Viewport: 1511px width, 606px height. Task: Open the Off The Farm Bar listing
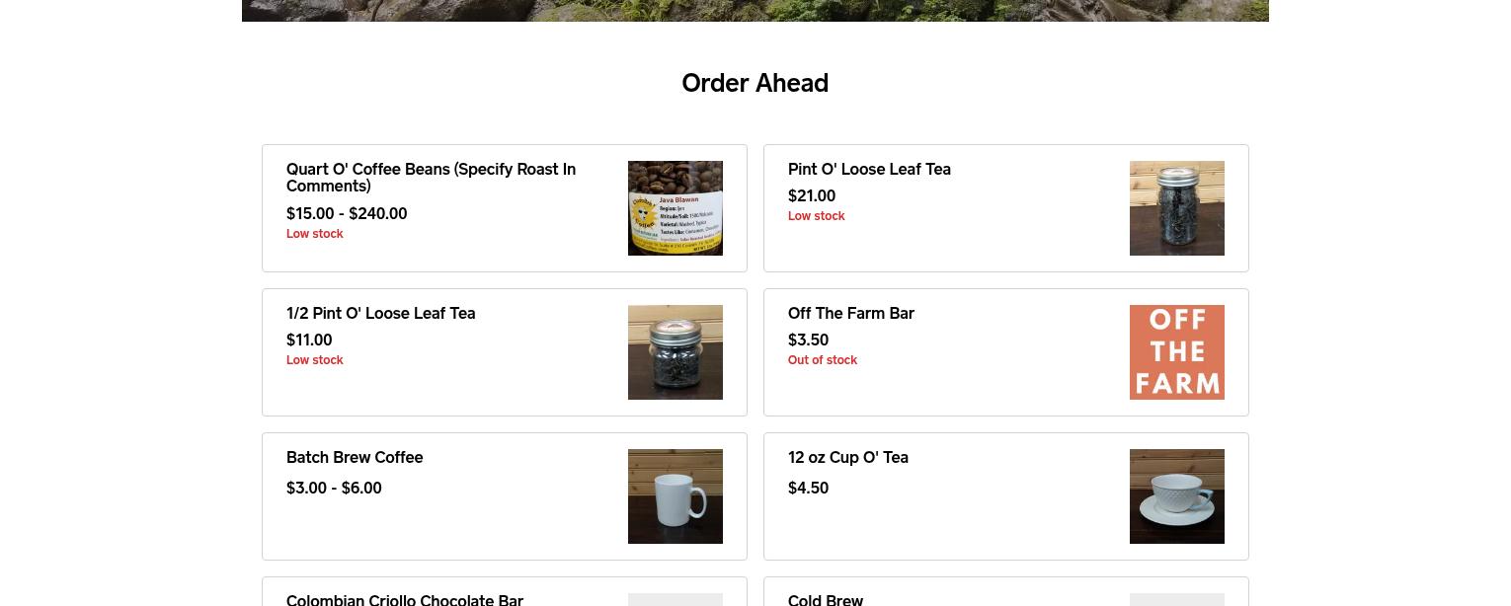click(851, 313)
